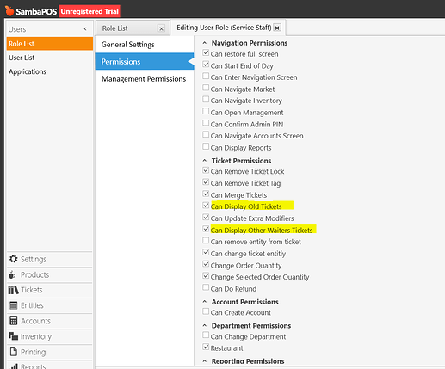Open Products via the coffee cup icon
The height and width of the screenshot is (369, 445).
12,274
